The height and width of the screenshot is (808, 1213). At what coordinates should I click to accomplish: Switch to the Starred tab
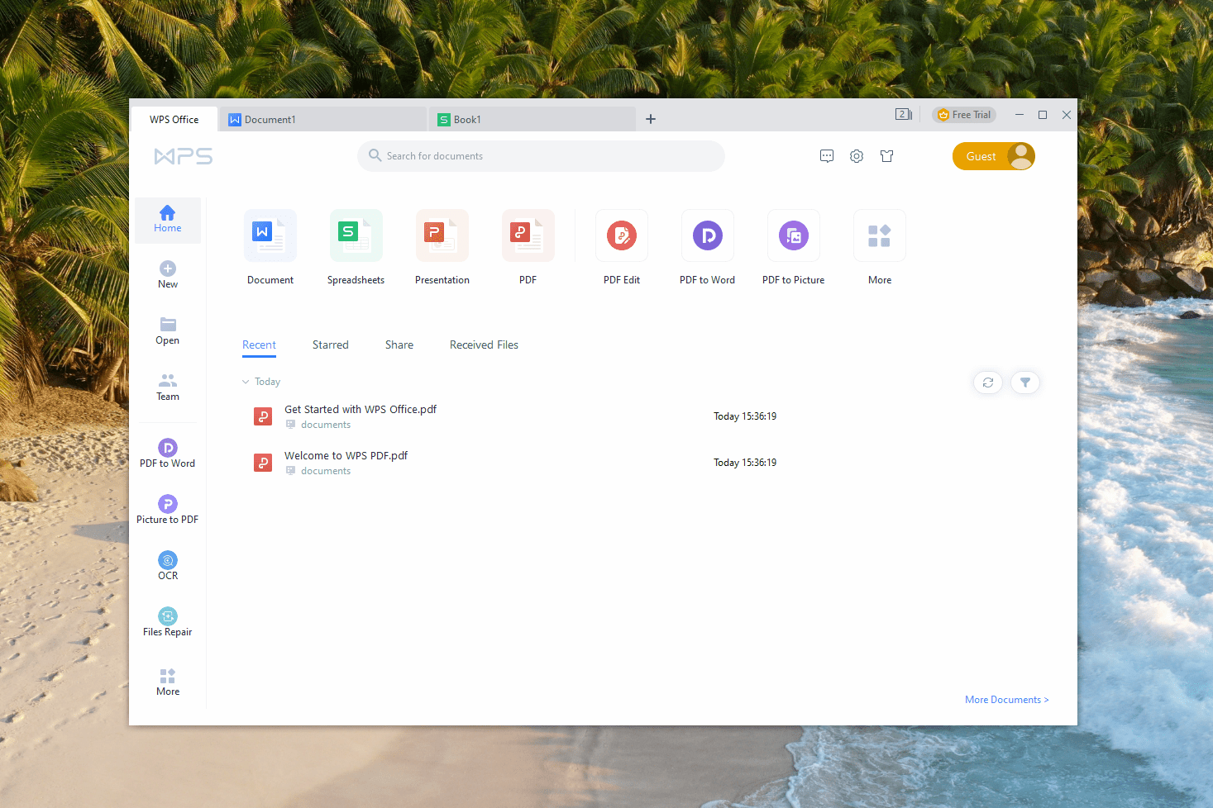330,345
